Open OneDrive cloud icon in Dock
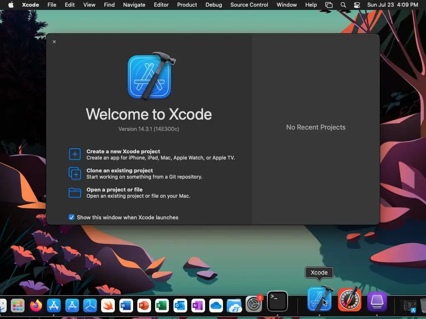Viewport: 426px width, 319px height. coord(216,306)
